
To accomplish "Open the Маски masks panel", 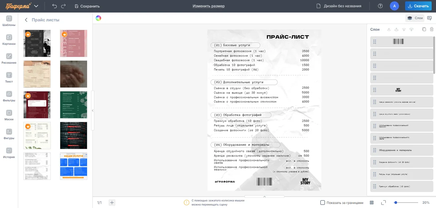I will pos(9,115).
